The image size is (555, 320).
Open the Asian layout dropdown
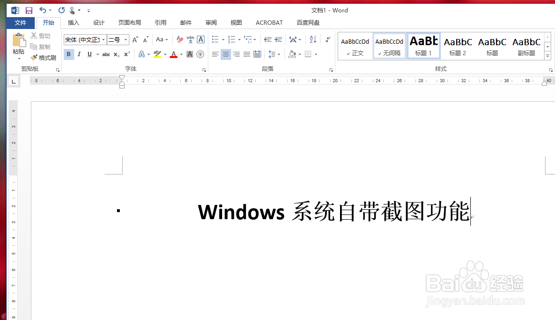point(295,39)
